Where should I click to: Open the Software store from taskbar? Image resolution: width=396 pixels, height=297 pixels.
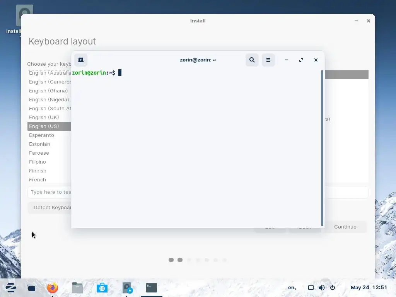click(102, 288)
